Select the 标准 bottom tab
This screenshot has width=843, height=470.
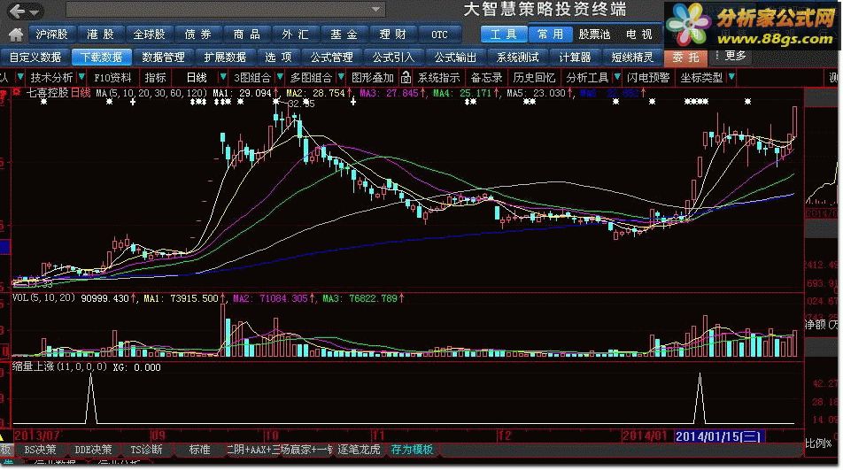tap(199, 450)
